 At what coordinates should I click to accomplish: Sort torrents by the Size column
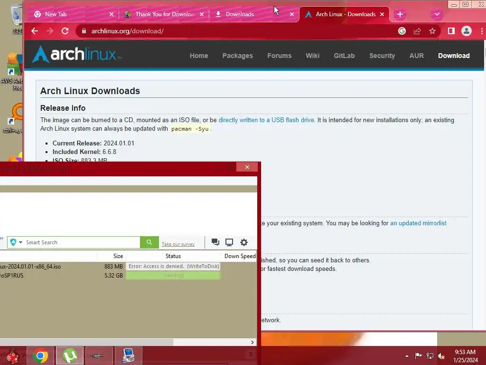click(112, 256)
